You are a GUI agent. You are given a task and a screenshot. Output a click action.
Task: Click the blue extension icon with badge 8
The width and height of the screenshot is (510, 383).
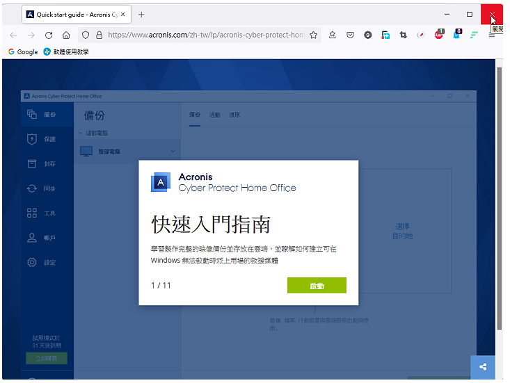click(x=456, y=34)
